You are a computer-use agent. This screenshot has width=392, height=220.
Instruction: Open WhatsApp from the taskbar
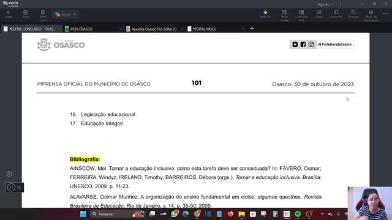175,214
